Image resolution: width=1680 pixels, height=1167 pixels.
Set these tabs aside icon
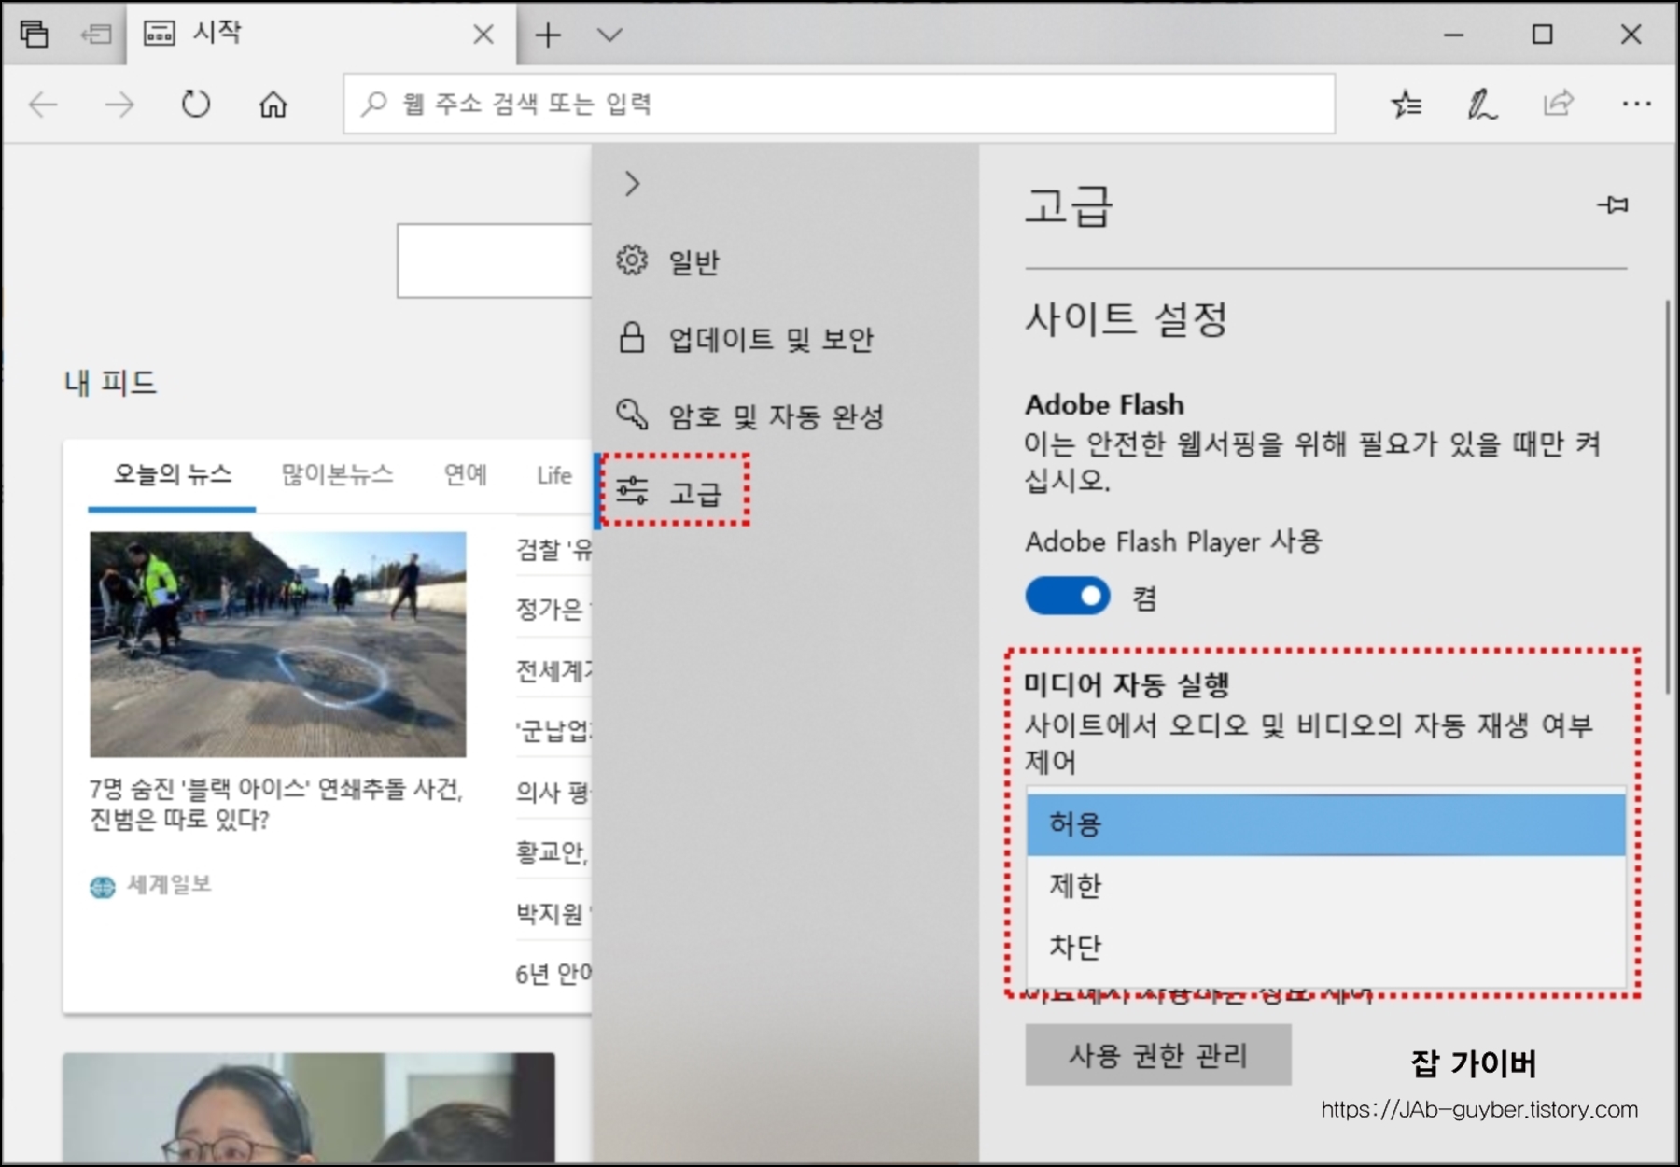95,35
